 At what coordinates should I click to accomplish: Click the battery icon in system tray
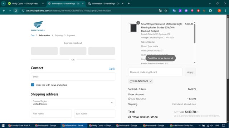(204, 126)
